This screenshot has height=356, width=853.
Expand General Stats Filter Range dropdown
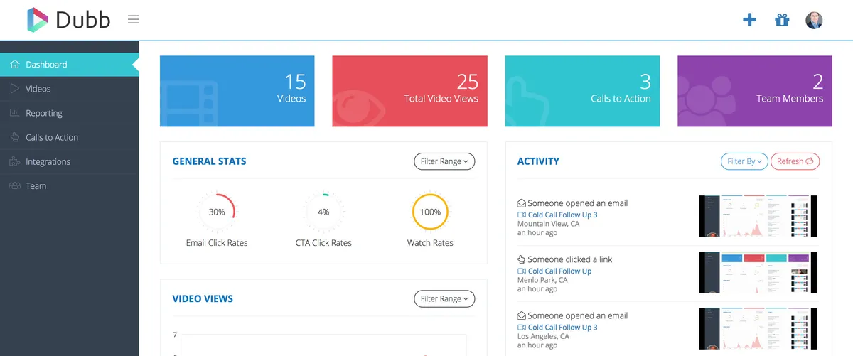pyautogui.click(x=444, y=161)
